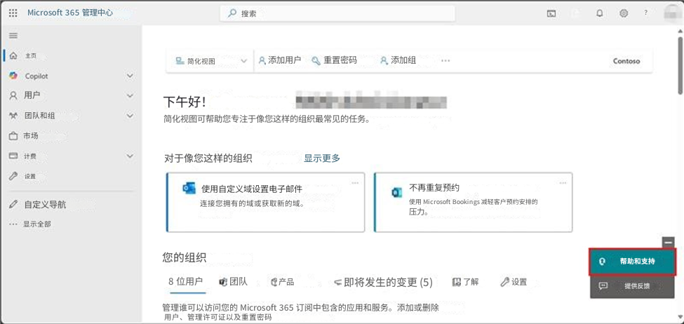Screen dimensions: 684x324
Task: Open the app launcher waffle icon
Action: pyautogui.click(x=13, y=13)
